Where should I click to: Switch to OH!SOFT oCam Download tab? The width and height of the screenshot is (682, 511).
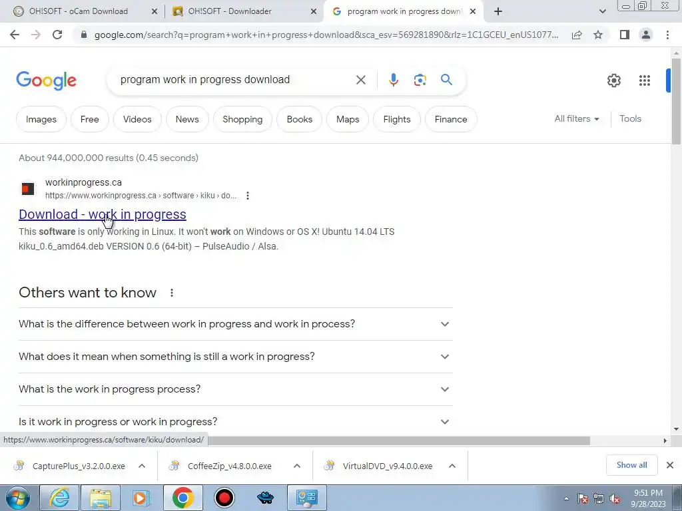(79, 11)
